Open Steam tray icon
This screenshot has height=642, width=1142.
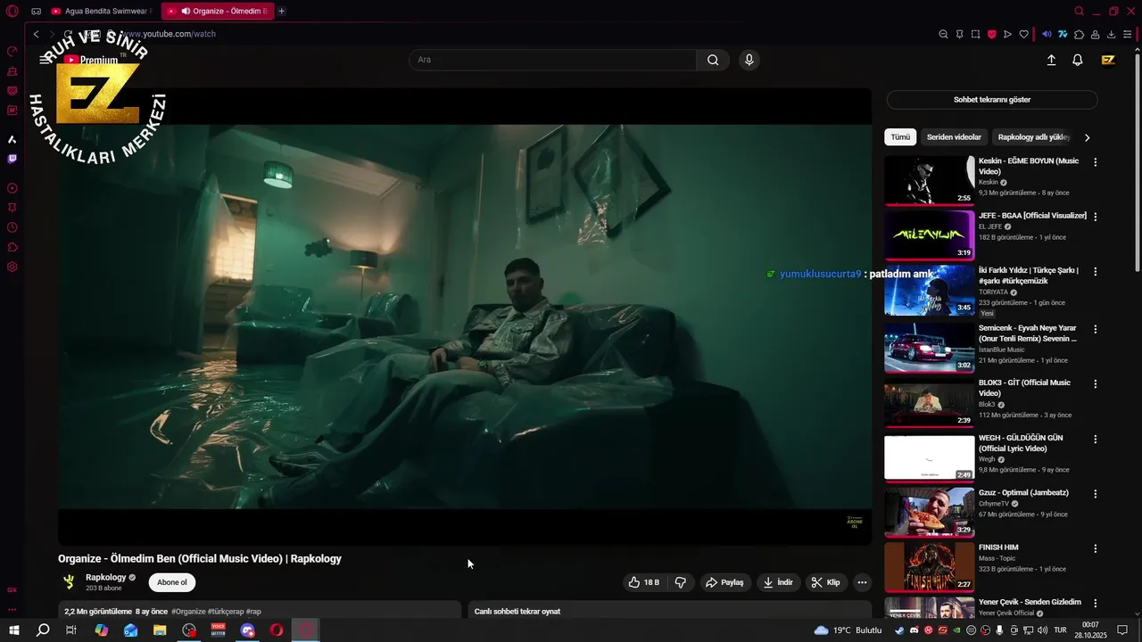coord(898,630)
